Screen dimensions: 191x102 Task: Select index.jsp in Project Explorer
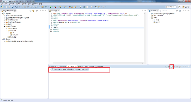coord(12,37)
